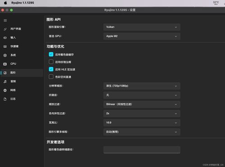The height and width of the screenshot is (167, 225).
Task: Open the 各向异性过滤 dropdown set to 2x
Action: pos(142,113)
